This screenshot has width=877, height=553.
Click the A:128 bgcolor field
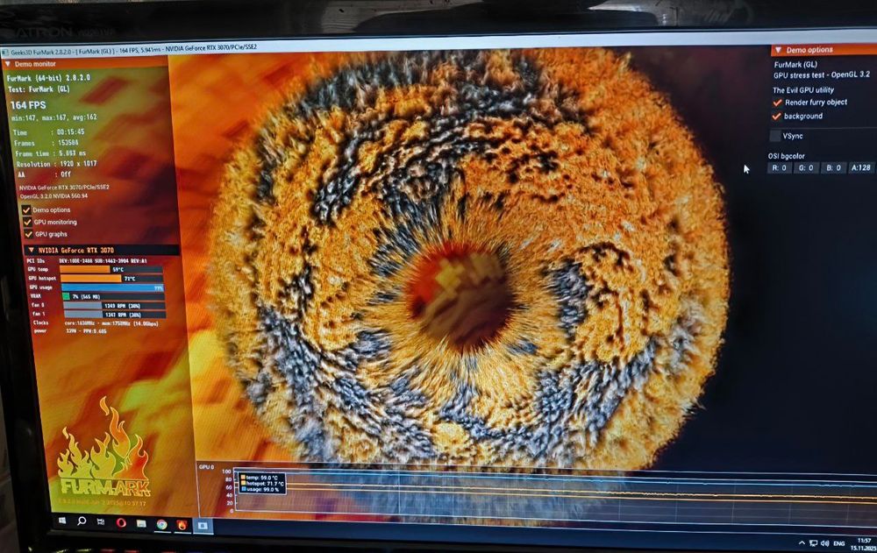[861, 167]
